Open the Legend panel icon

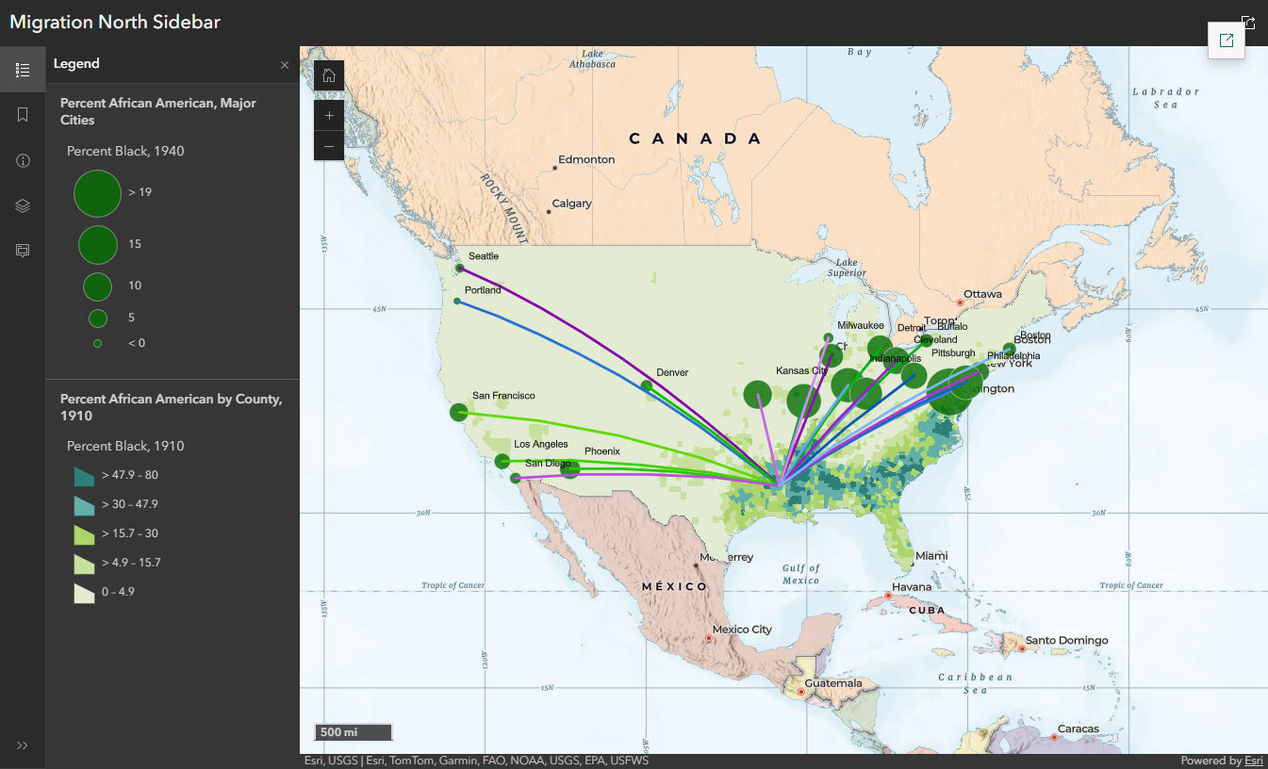pos(23,69)
